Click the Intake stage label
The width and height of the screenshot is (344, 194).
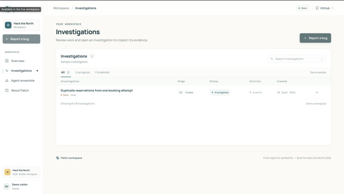pos(189,92)
